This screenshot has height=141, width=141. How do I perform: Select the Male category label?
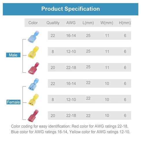(x=13, y=55)
